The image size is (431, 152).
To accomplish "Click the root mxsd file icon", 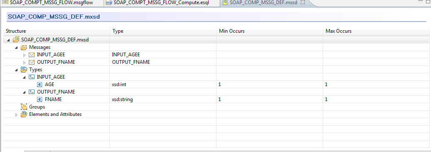I will click(16, 40).
